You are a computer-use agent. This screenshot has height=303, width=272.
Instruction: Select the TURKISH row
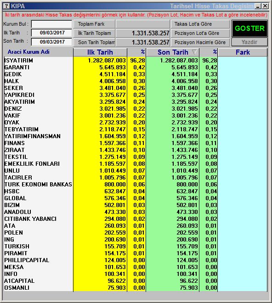pyautogui.click(x=136, y=247)
